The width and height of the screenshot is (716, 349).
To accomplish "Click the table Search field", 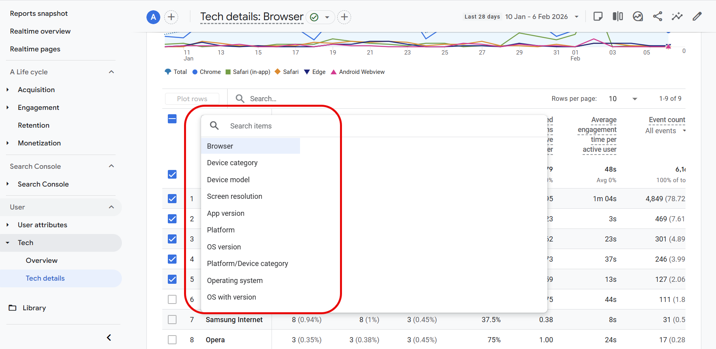I will point(263,99).
